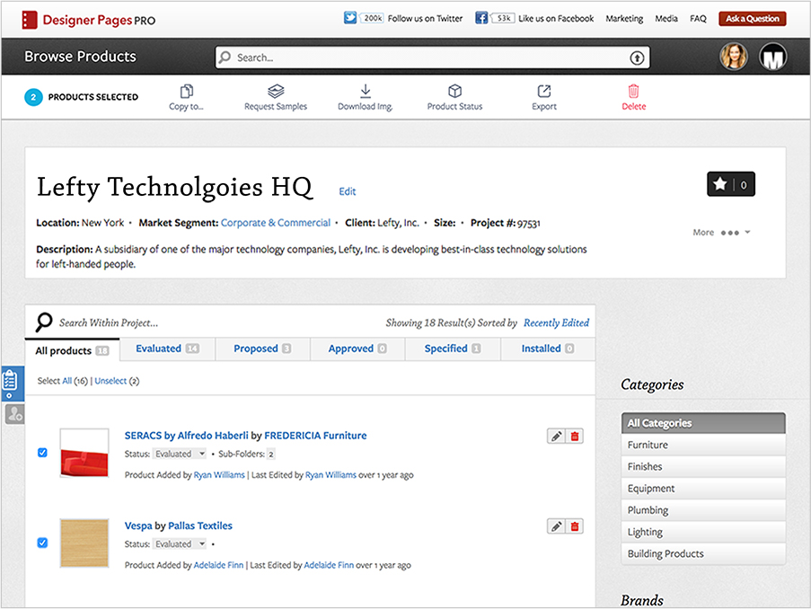The height and width of the screenshot is (609, 811).
Task: Click the upload arrow icon in search bar
Action: [637, 58]
